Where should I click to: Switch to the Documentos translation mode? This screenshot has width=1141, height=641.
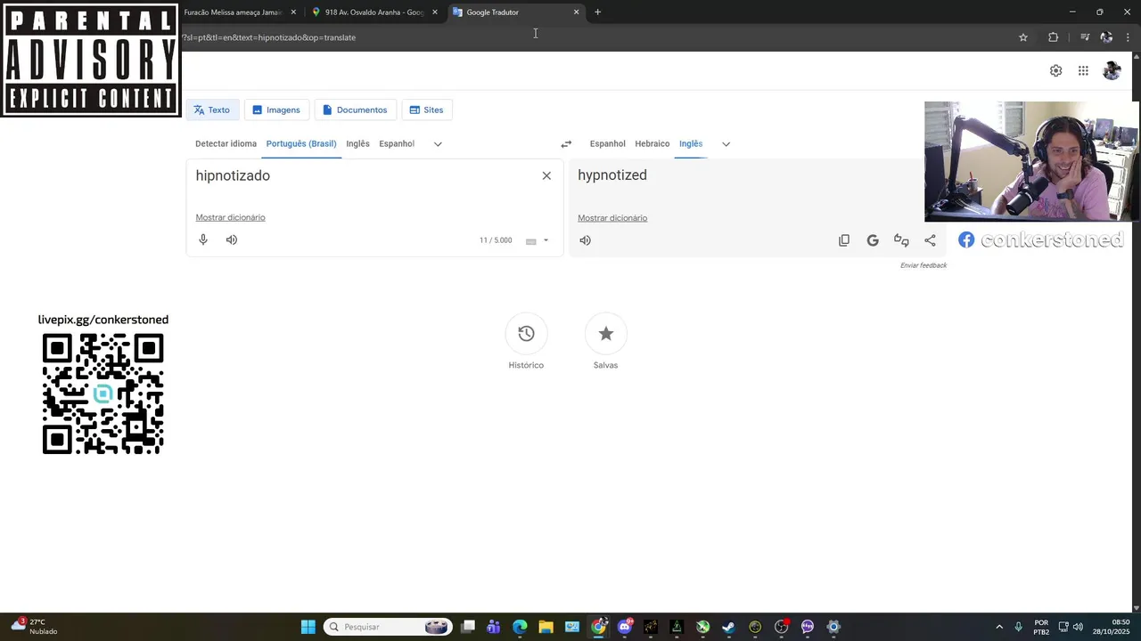point(355,110)
